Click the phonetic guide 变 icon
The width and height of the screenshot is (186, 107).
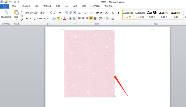(x=70, y=13)
